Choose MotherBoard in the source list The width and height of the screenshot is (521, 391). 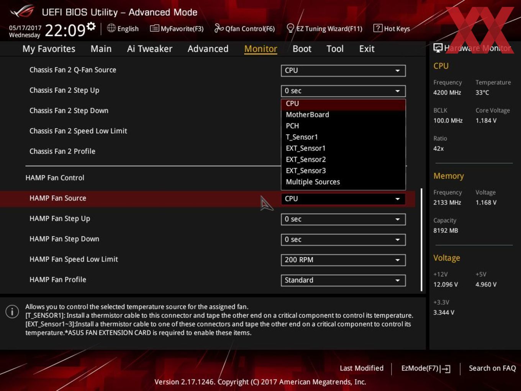point(343,115)
